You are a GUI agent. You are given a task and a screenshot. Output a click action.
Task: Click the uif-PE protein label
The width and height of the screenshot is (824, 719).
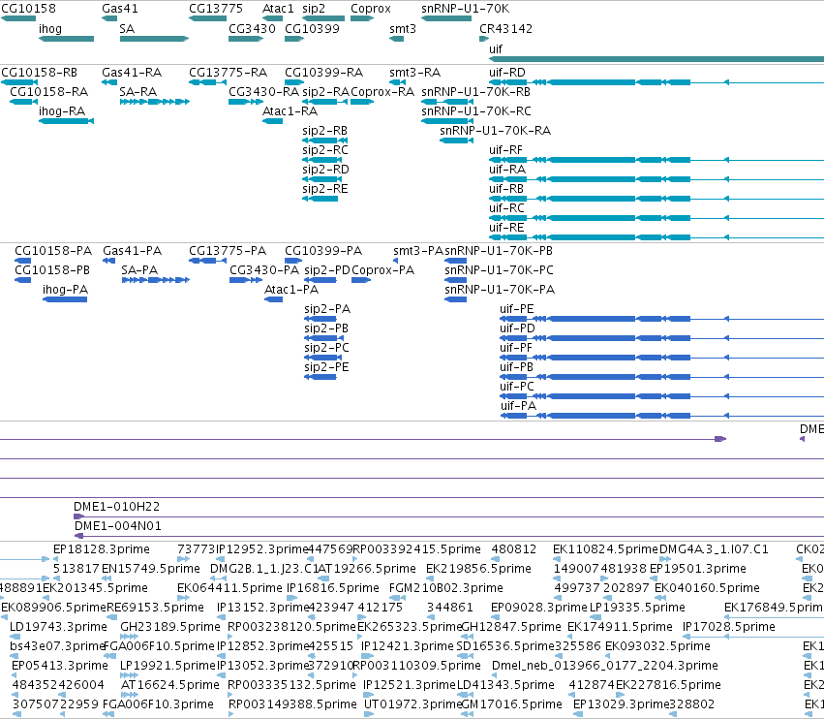point(517,309)
